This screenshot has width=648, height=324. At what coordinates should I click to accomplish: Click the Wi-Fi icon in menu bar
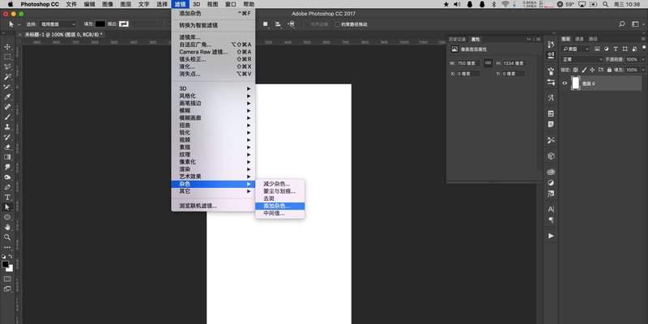point(505,4)
